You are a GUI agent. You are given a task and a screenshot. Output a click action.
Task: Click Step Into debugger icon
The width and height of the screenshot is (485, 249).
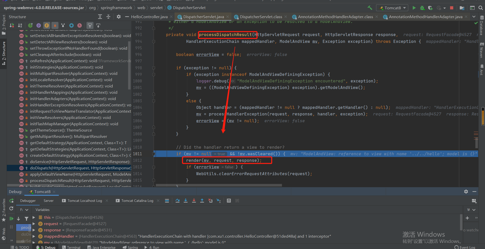click(x=186, y=201)
